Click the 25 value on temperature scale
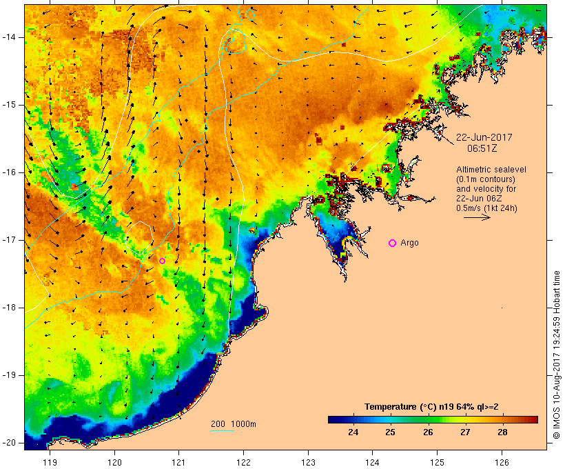 (x=390, y=432)
